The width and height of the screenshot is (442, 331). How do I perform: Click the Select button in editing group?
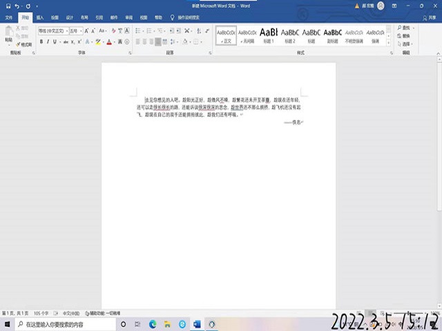405,44
